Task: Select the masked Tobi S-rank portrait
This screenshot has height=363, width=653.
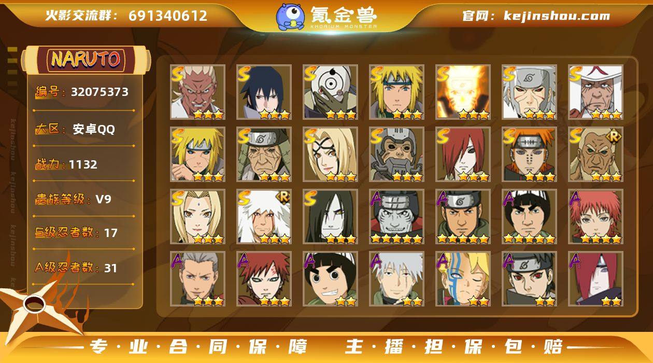Action: pyautogui.click(x=331, y=92)
